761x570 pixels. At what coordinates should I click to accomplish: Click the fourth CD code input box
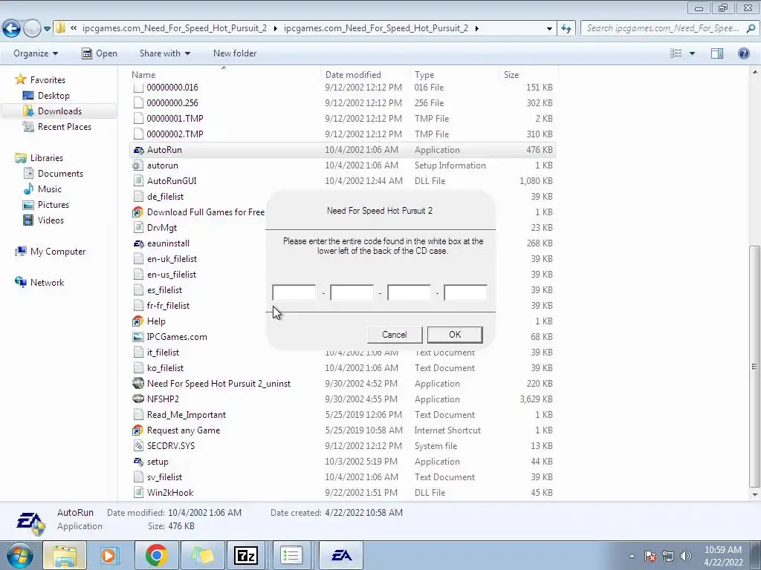click(466, 292)
